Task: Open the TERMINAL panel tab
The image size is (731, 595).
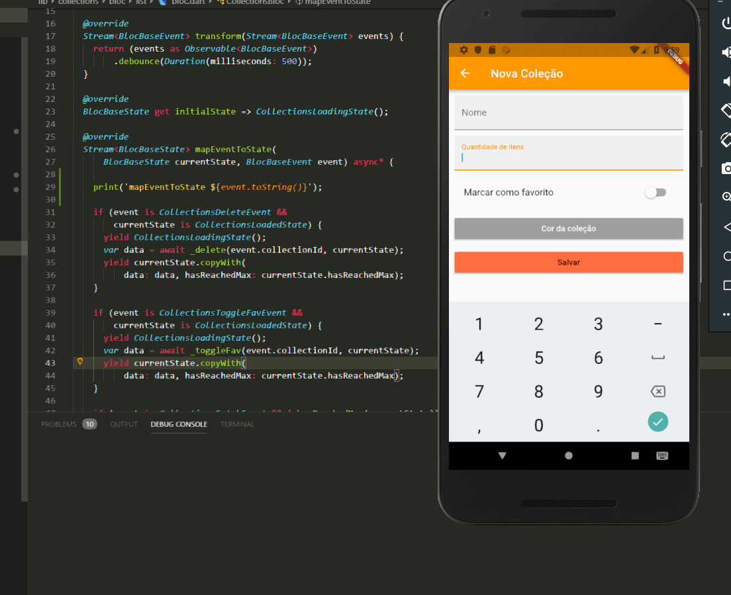Action: 237,424
